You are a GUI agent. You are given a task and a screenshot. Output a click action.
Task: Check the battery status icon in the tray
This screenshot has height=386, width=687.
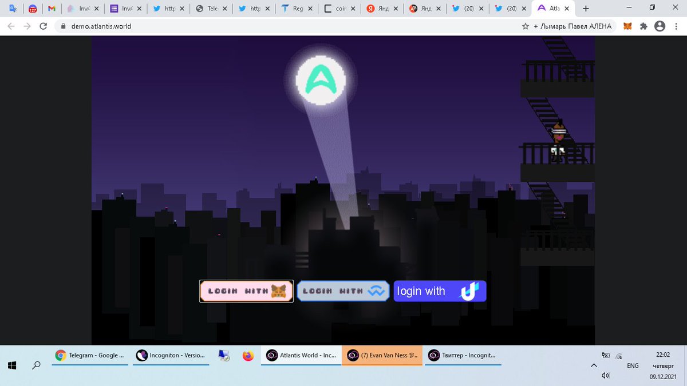click(606, 355)
